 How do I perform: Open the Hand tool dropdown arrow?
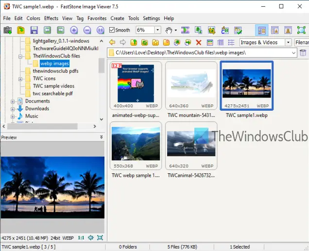point(175,30)
